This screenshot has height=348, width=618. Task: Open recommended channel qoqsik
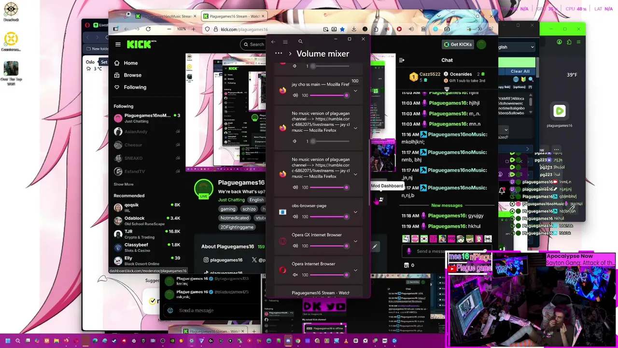coord(147,207)
